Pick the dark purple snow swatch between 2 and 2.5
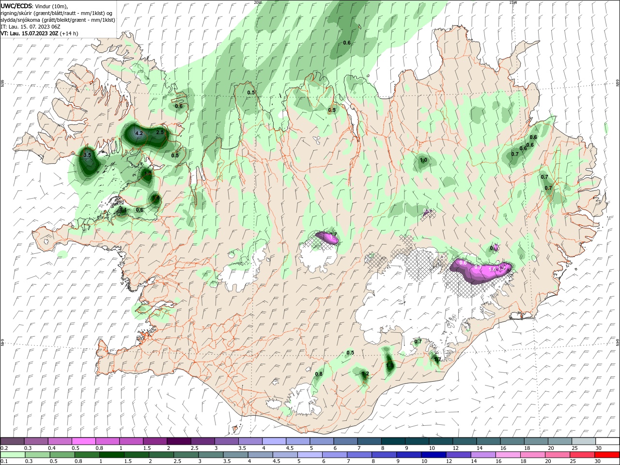Screen dimensions: 620x465 click(x=178, y=441)
